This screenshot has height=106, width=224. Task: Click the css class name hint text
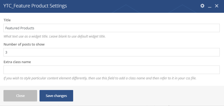pos(100,78)
